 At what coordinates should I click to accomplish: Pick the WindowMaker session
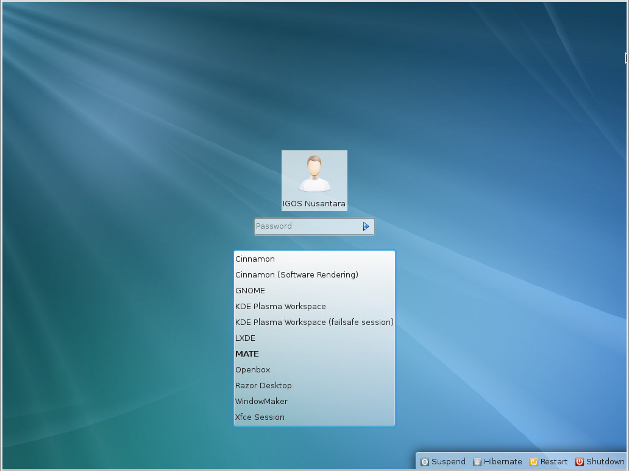coord(314,401)
